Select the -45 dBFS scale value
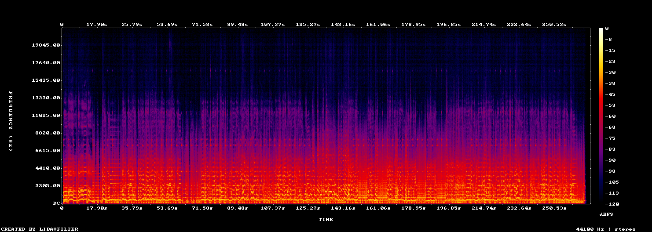 coord(610,94)
